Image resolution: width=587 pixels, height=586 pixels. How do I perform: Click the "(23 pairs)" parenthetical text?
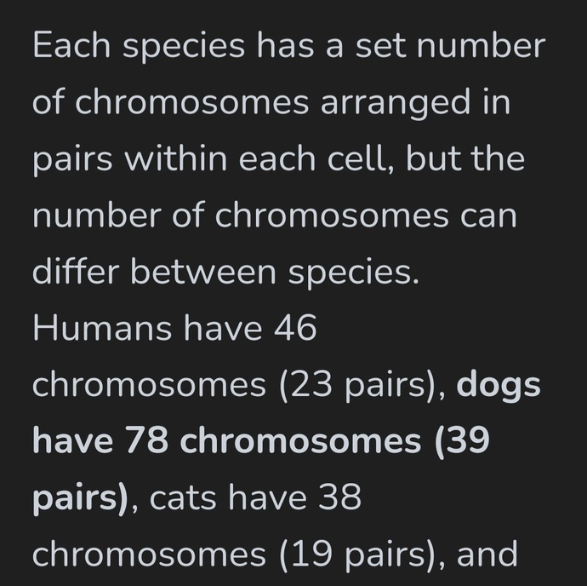pyautogui.click(x=357, y=385)
